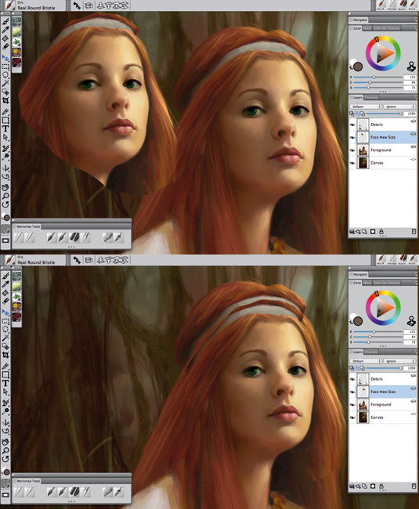
Task: Click the trash delete layer button, upper Layers panel
Action: [414, 232]
